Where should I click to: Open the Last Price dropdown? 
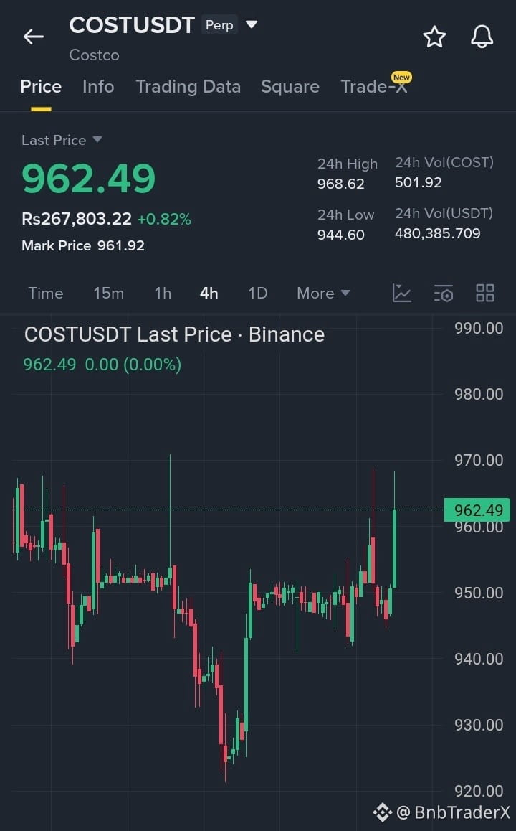tap(62, 140)
